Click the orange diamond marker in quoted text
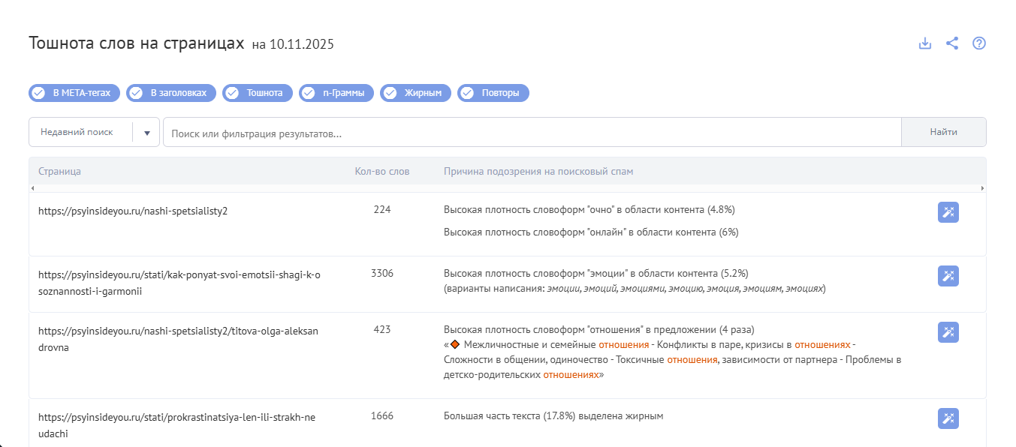Viewport: 1016px width, 447px height. [454, 345]
